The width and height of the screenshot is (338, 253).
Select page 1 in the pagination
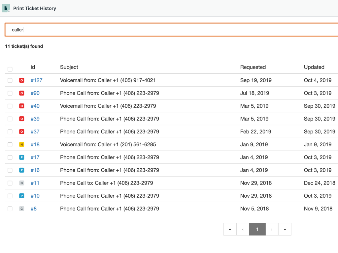257,229
